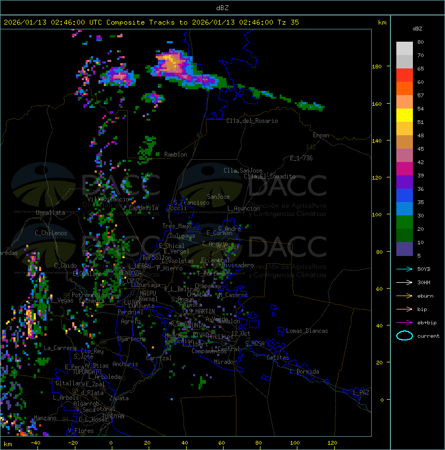The image size is (445, 450).
Task: Click the 'Clla.SanJose' map label
Action: click(x=243, y=170)
